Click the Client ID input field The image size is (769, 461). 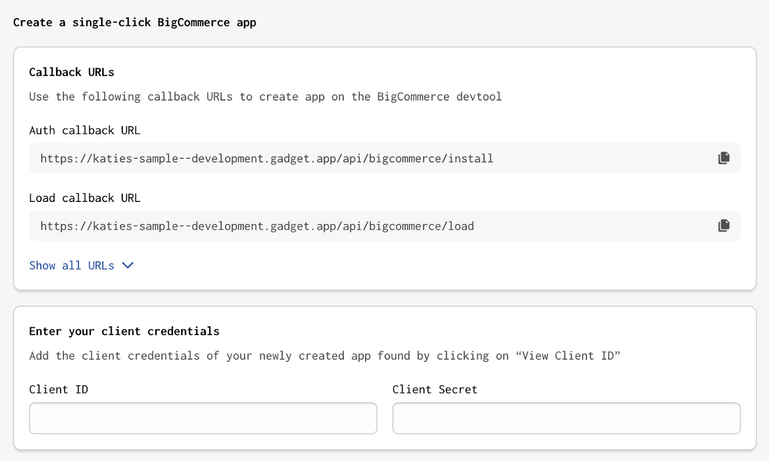tap(203, 418)
